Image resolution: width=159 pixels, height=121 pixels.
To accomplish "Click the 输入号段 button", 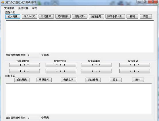I will click(x=13, y=17).
